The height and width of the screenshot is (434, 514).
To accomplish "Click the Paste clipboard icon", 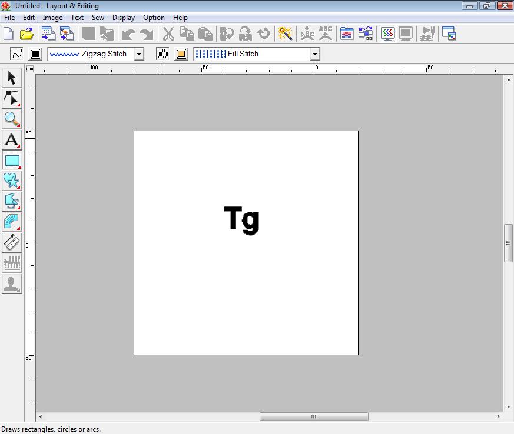I will point(205,34).
